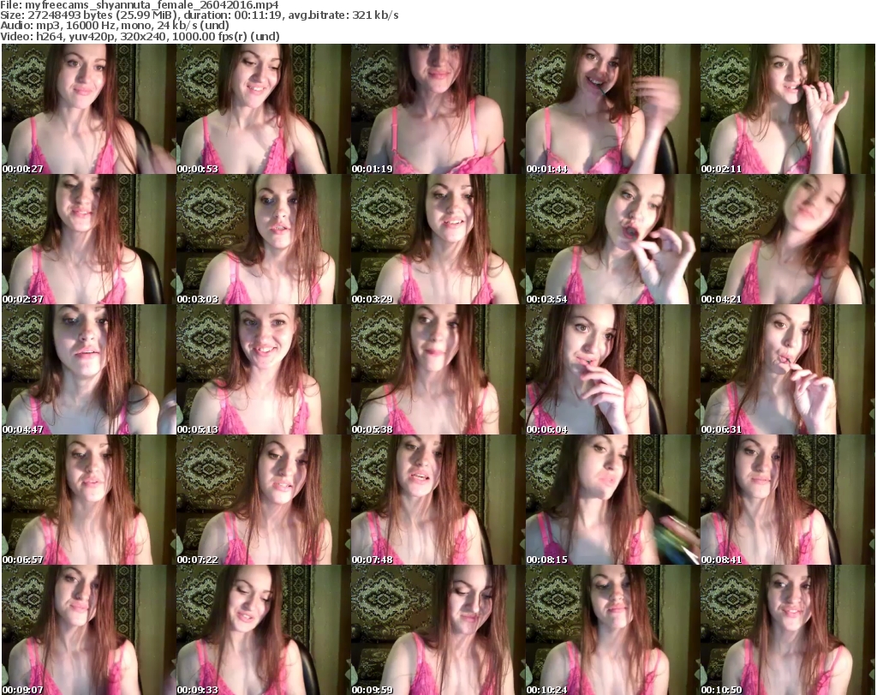Open the frame at 00:02:37
The width and height of the screenshot is (877, 695).
click(x=89, y=239)
